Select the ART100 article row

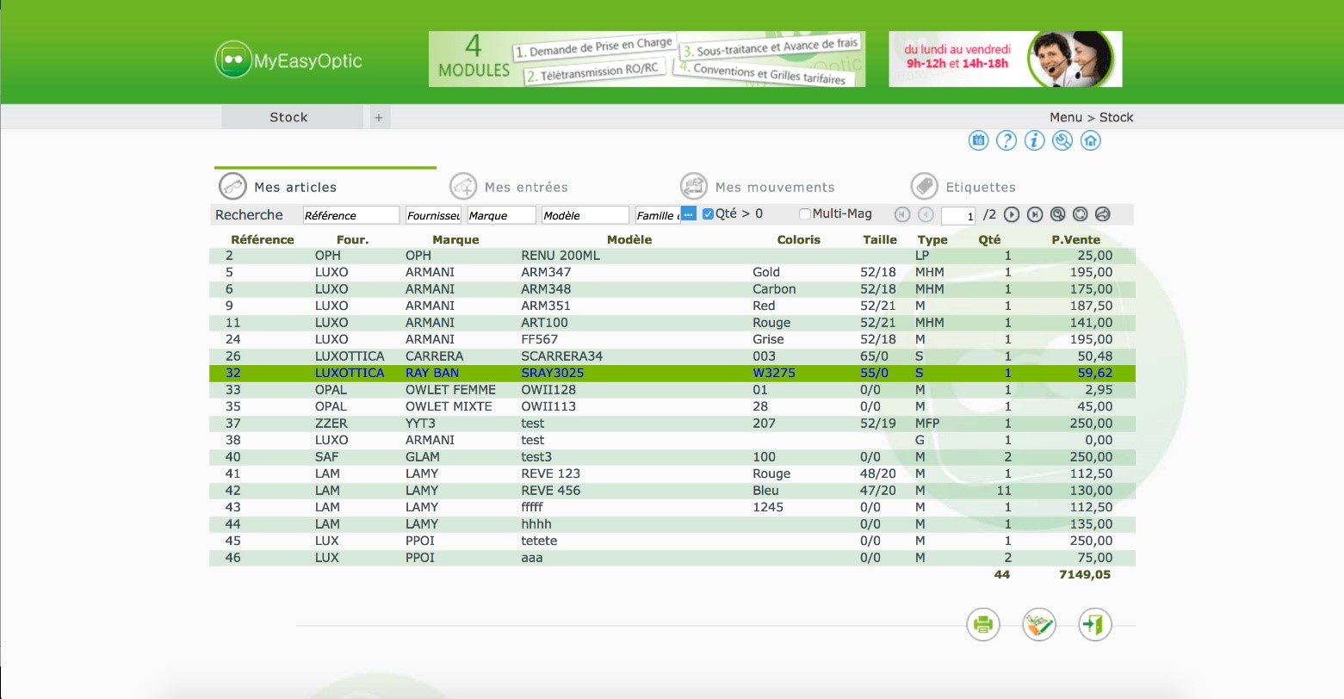pyautogui.click(x=672, y=323)
